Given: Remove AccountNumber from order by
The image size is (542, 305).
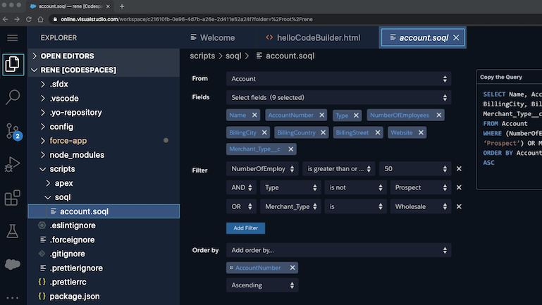Looking at the screenshot, I should (x=292, y=268).
